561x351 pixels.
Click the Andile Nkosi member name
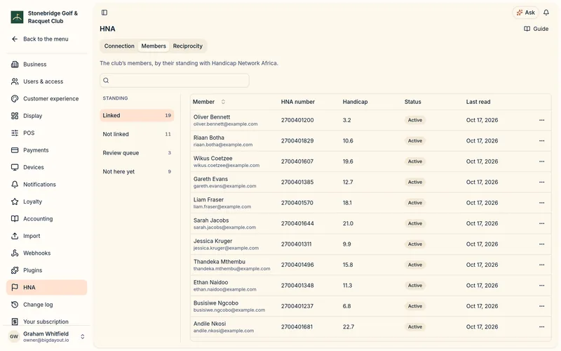[210, 324]
